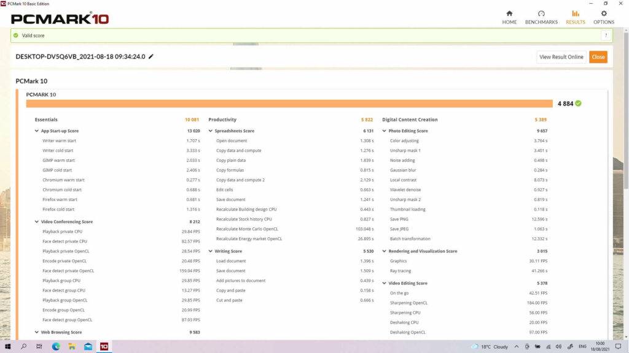The height and width of the screenshot is (353, 629).
Task: Collapse Video Editing Score section
Action: click(385, 283)
